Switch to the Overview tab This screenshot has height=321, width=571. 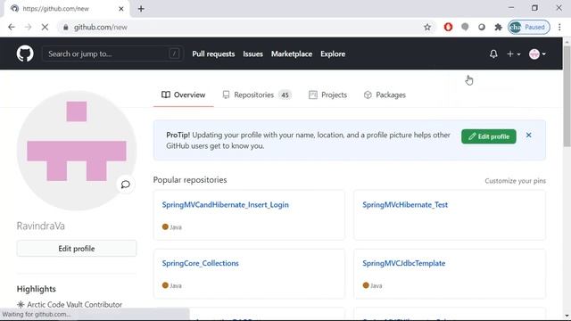183,95
